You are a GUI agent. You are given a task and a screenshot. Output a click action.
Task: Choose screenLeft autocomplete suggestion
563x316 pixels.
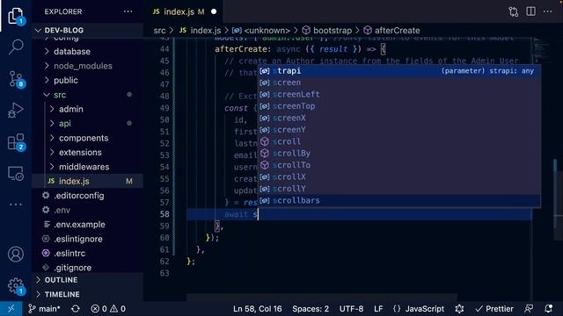point(398,95)
